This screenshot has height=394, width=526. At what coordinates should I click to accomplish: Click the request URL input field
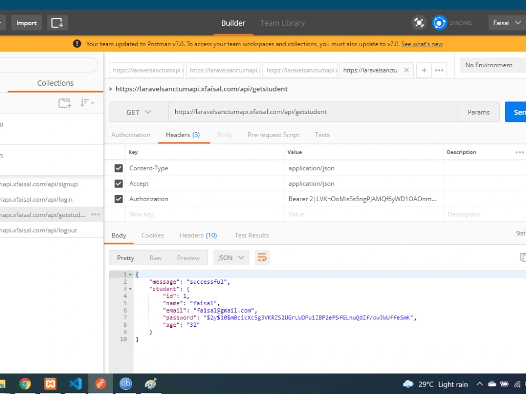pyautogui.click(x=313, y=112)
